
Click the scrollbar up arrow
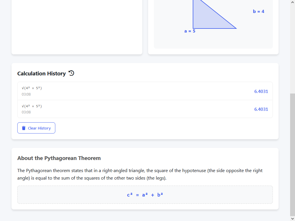[292, 2]
